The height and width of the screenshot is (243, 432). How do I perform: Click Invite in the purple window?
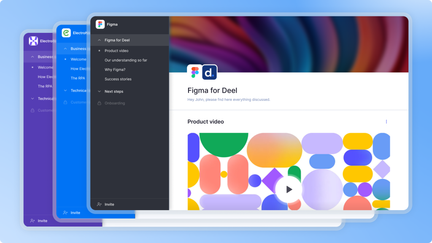pos(43,221)
